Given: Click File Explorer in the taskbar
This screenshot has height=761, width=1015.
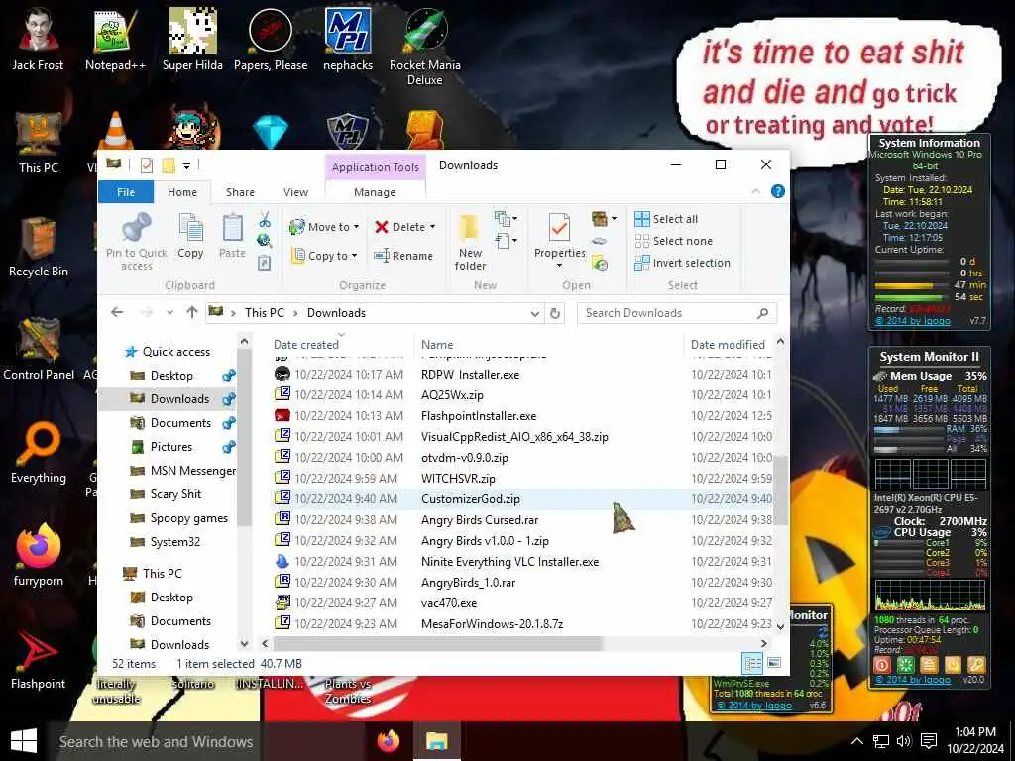Looking at the screenshot, I should coord(437,740).
